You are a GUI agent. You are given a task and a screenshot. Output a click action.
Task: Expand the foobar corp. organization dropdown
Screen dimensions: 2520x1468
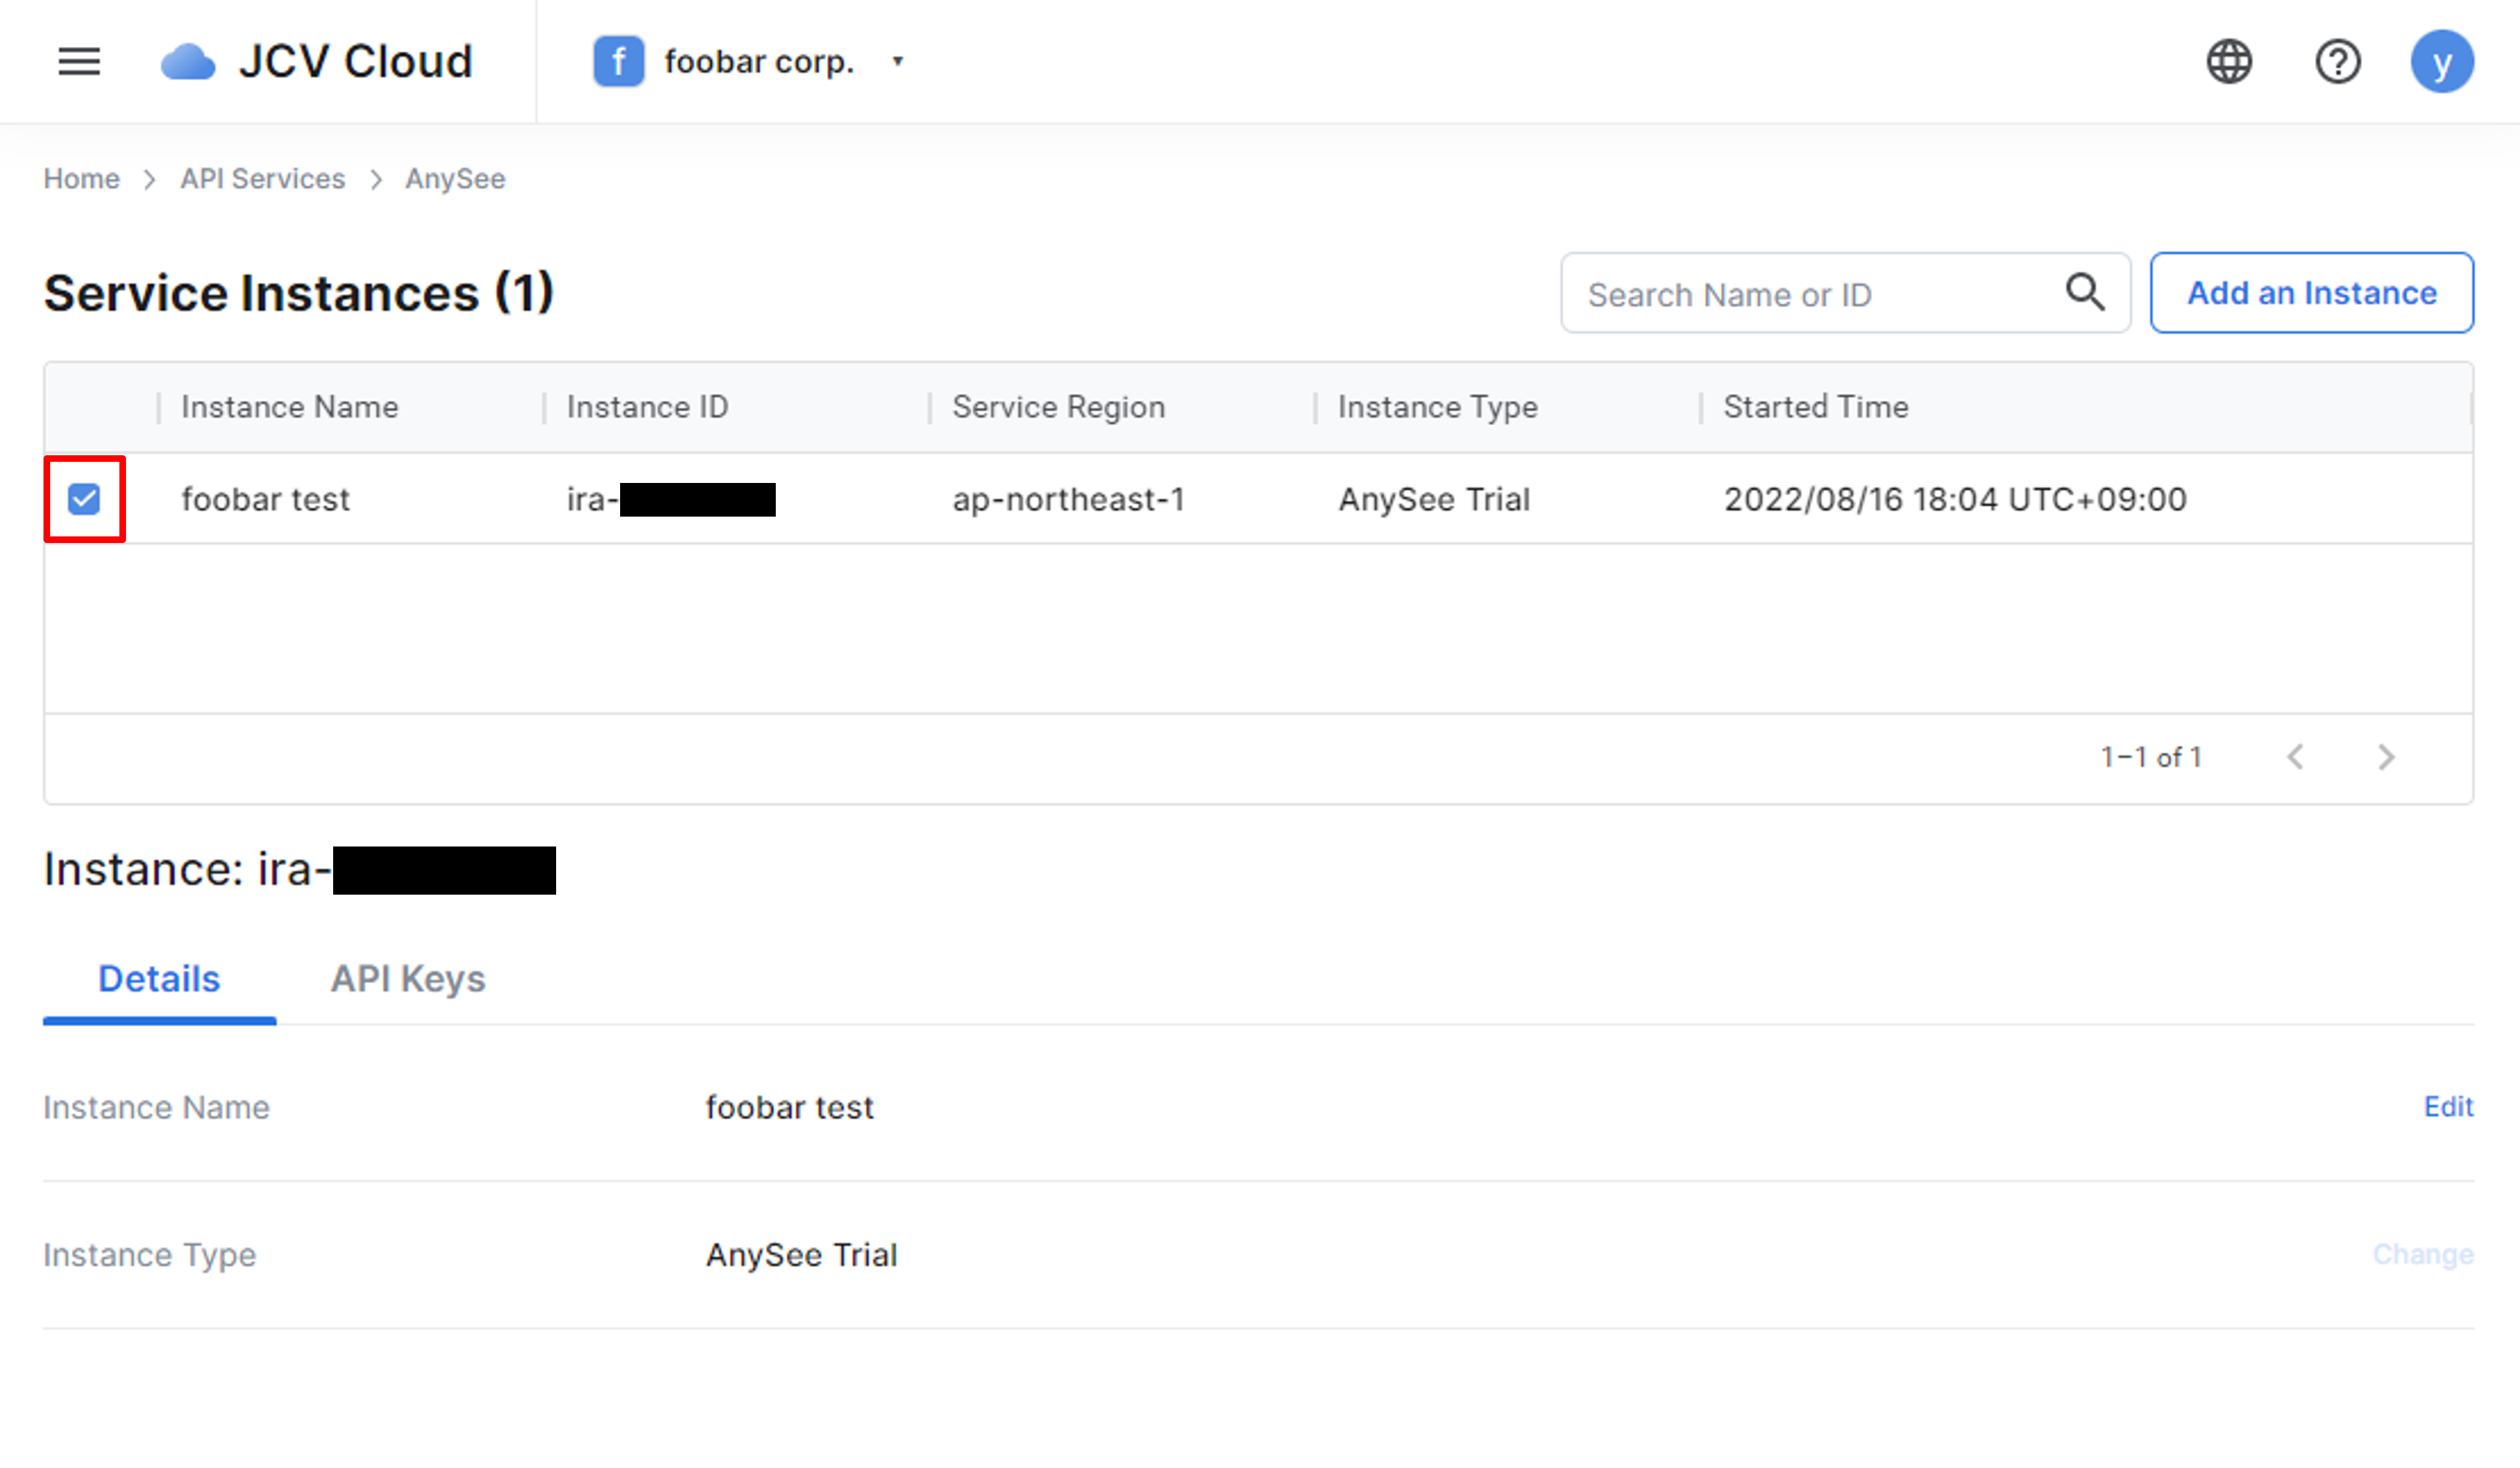point(897,62)
